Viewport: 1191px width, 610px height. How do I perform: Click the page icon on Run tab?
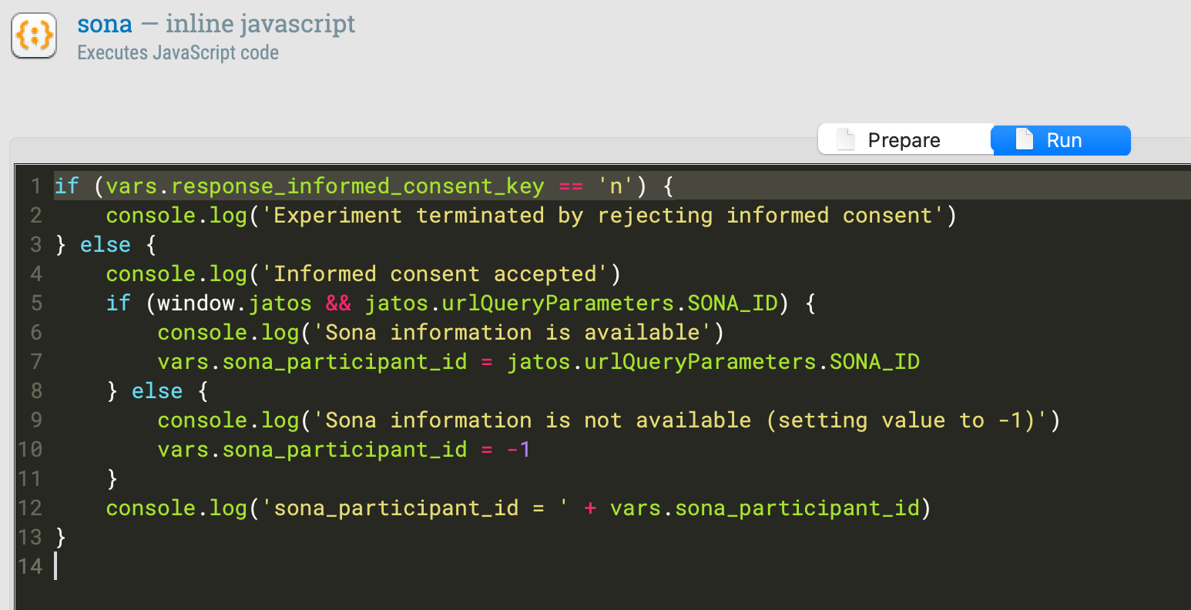point(1024,140)
